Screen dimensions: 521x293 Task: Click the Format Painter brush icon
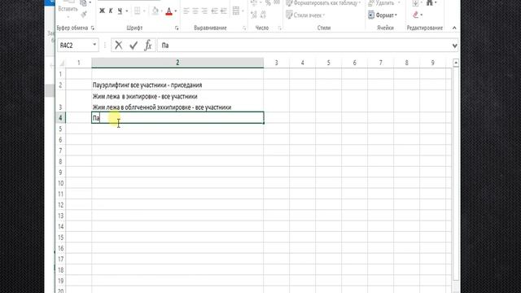coord(84,14)
